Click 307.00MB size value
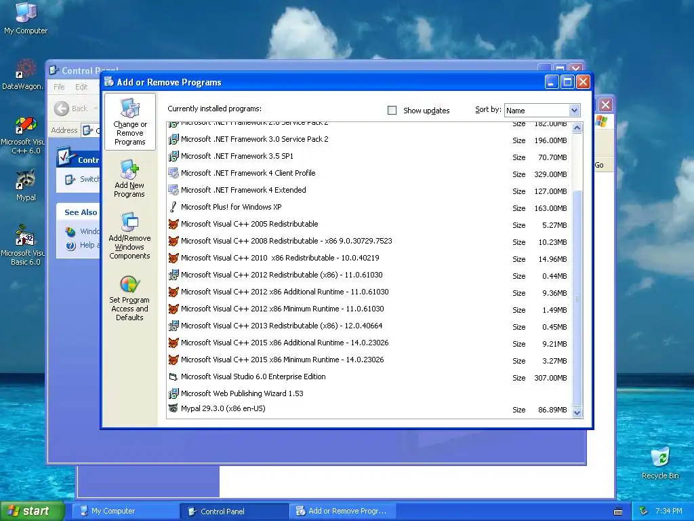Image resolution: width=694 pixels, height=521 pixels. pyautogui.click(x=550, y=378)
